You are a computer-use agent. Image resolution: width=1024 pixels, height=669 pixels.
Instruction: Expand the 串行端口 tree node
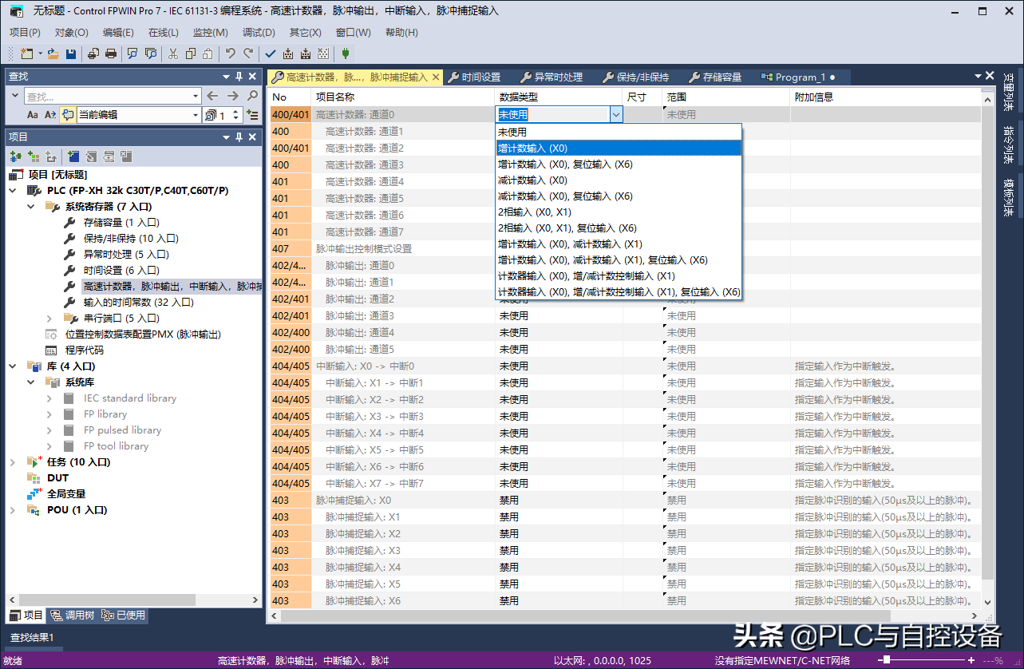point(50,318)
